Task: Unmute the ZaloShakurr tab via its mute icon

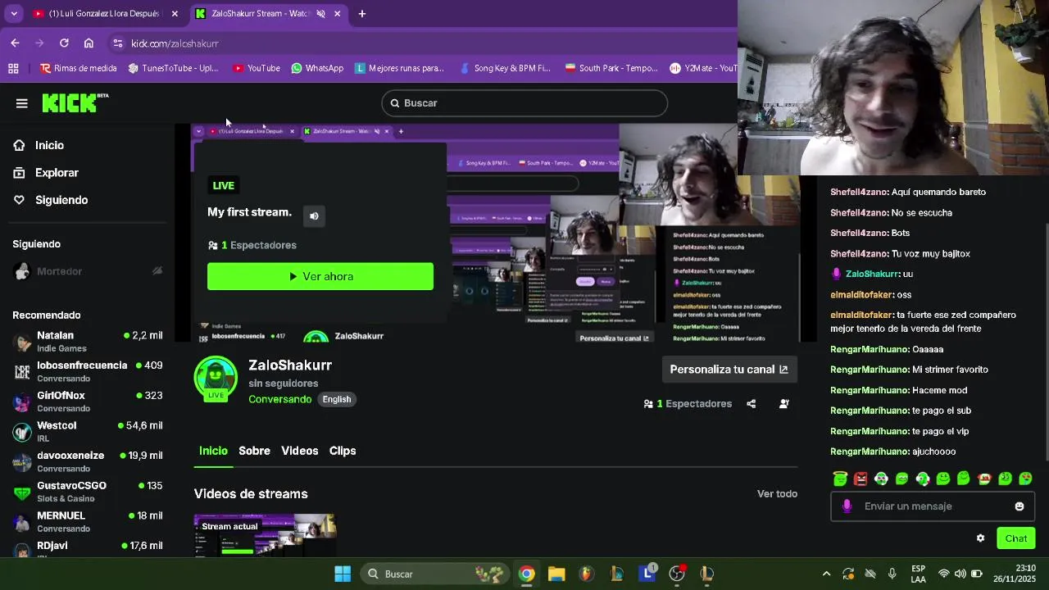Action: (x=320, y=13)
